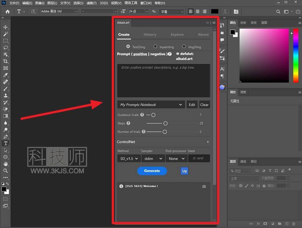The width and height of the screenshot is (302, 228).
Task: Click the text color swatch in options bar
Action: coord(214,12)
